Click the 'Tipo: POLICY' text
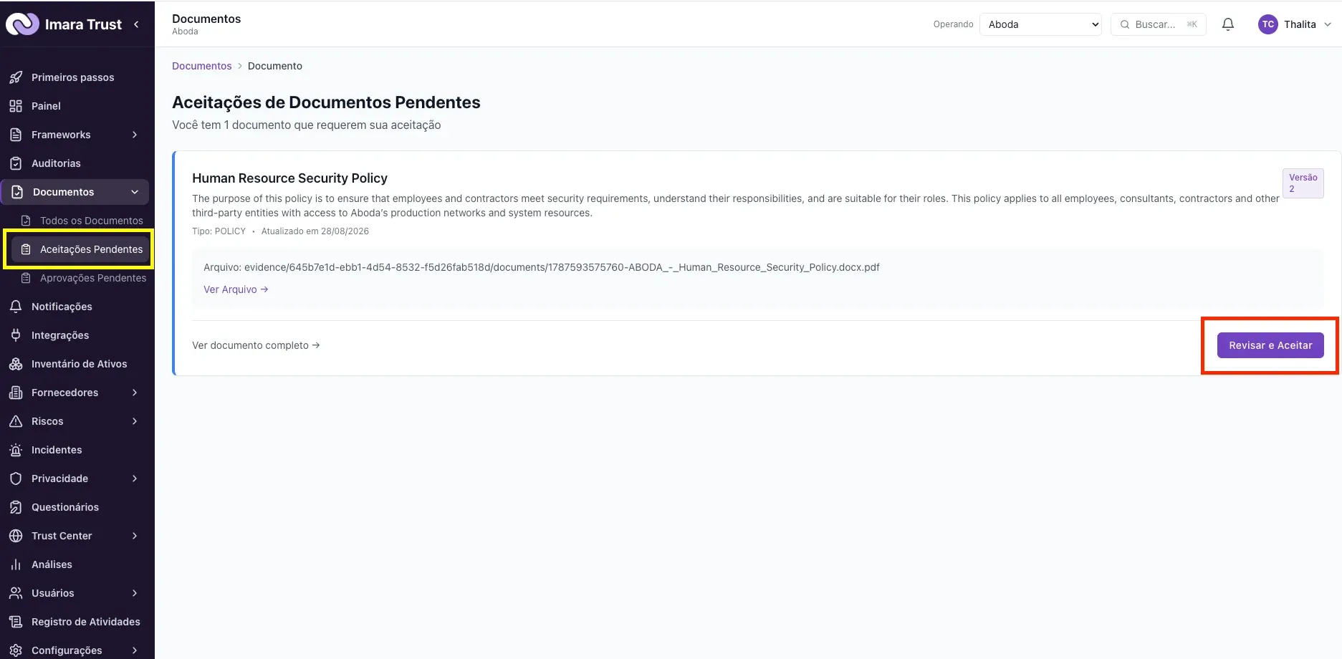The image size is (1342, 659). (x=219, y=231)
